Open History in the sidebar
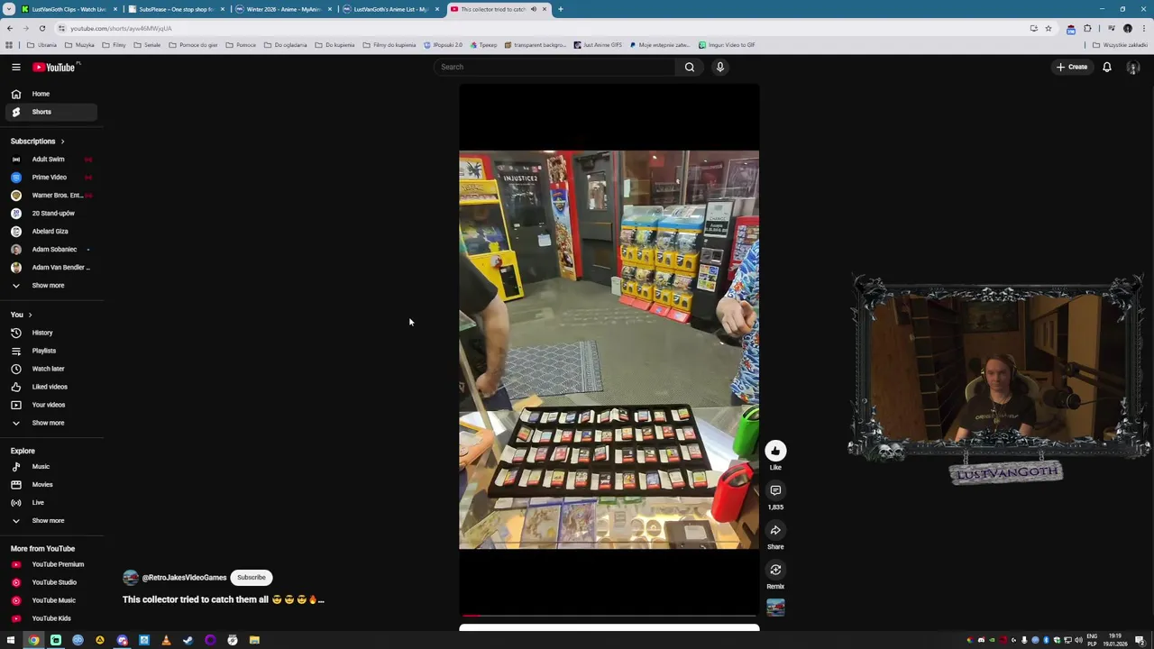Viewport: 1154px width, 649px height. tap(51, 333)
